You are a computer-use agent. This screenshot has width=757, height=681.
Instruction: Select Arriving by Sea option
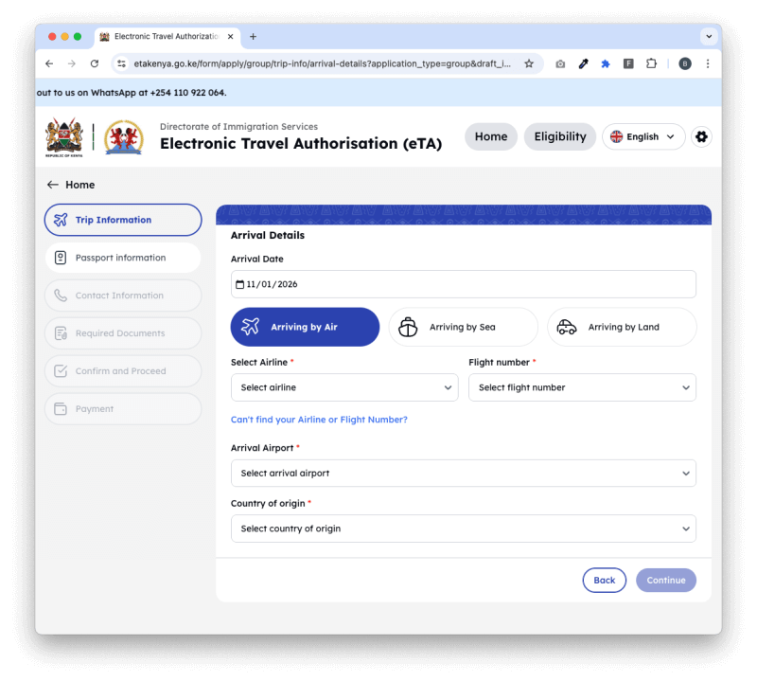463,327
